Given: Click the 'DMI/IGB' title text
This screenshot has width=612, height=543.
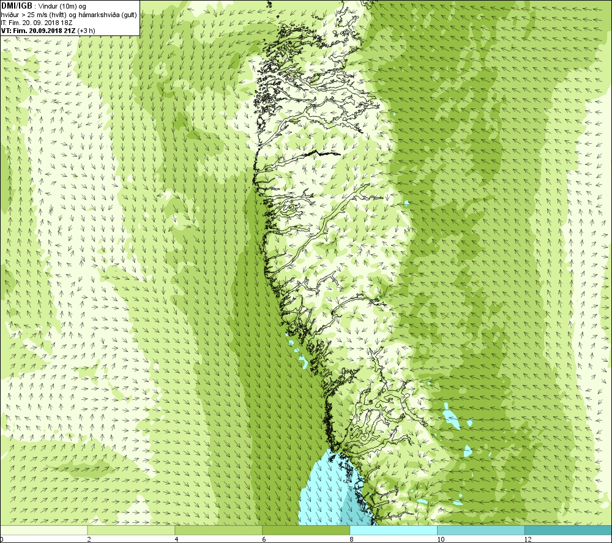Looking at the screenshot, I should [x=17, y=6].
